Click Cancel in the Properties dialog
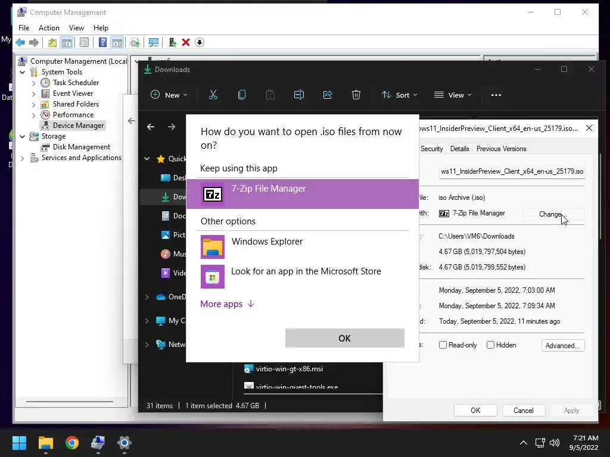The height and width of the screenshot is (457, 610). [523, 411]
